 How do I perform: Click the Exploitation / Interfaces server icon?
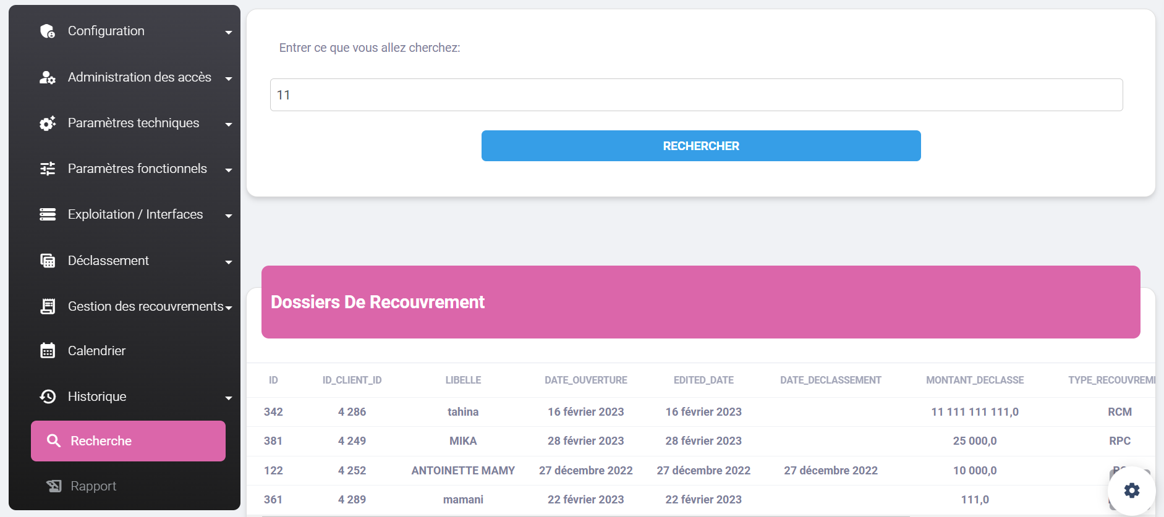pos(48,214)
